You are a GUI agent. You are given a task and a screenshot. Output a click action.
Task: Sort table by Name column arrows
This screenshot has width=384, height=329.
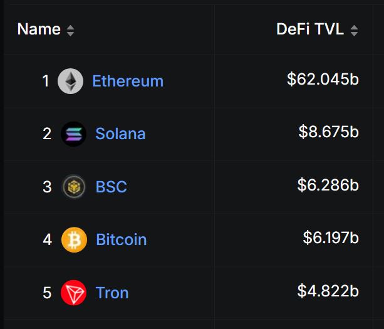point(70,30)
